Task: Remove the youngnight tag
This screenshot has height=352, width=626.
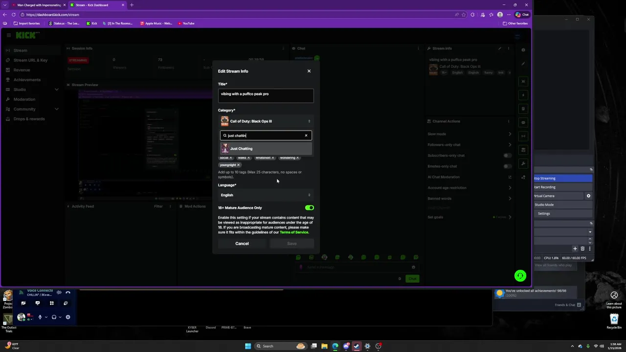Action: (238, 165)
